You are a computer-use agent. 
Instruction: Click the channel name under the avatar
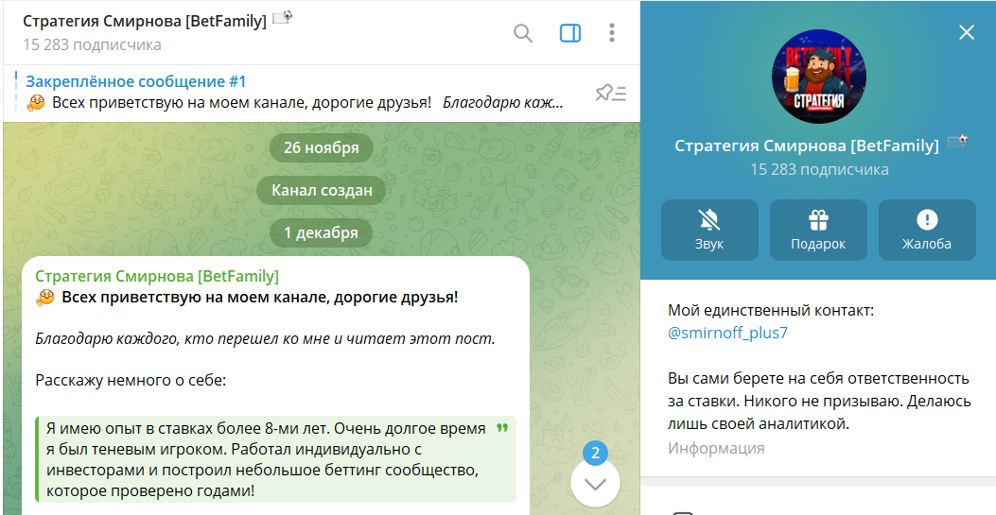point(807,145)
